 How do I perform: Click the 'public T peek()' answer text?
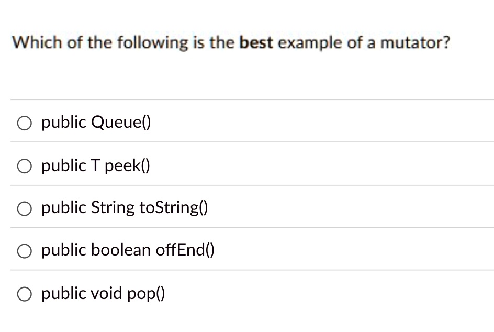(95, 166)
